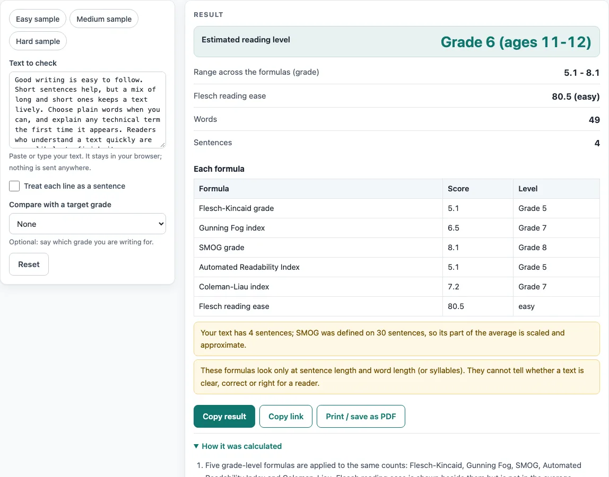The image size is (609, 477).
Task: Click inside the Text to check box
Action: click(88, 110)
